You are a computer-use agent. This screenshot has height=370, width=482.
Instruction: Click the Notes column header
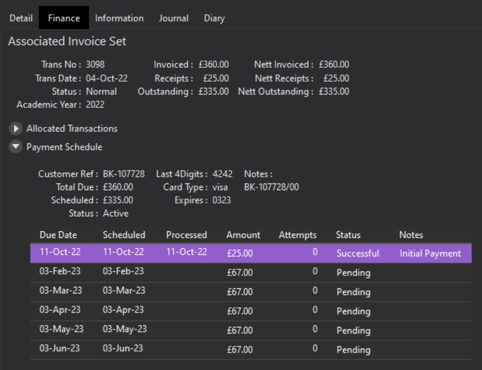tap(411, 235)
